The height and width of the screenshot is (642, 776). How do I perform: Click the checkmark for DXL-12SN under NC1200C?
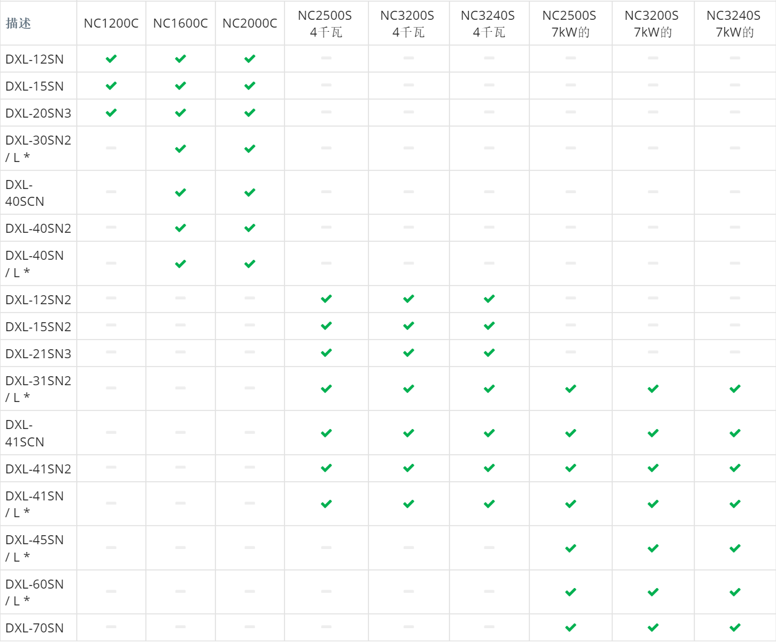(x=111, y=59)
